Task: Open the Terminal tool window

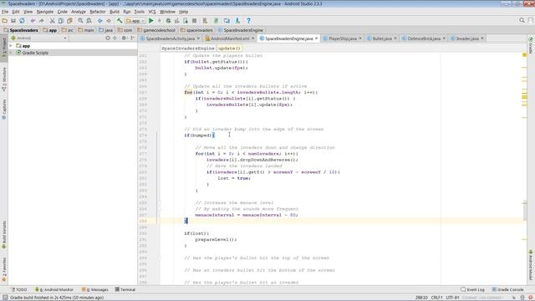Action: 125,289
